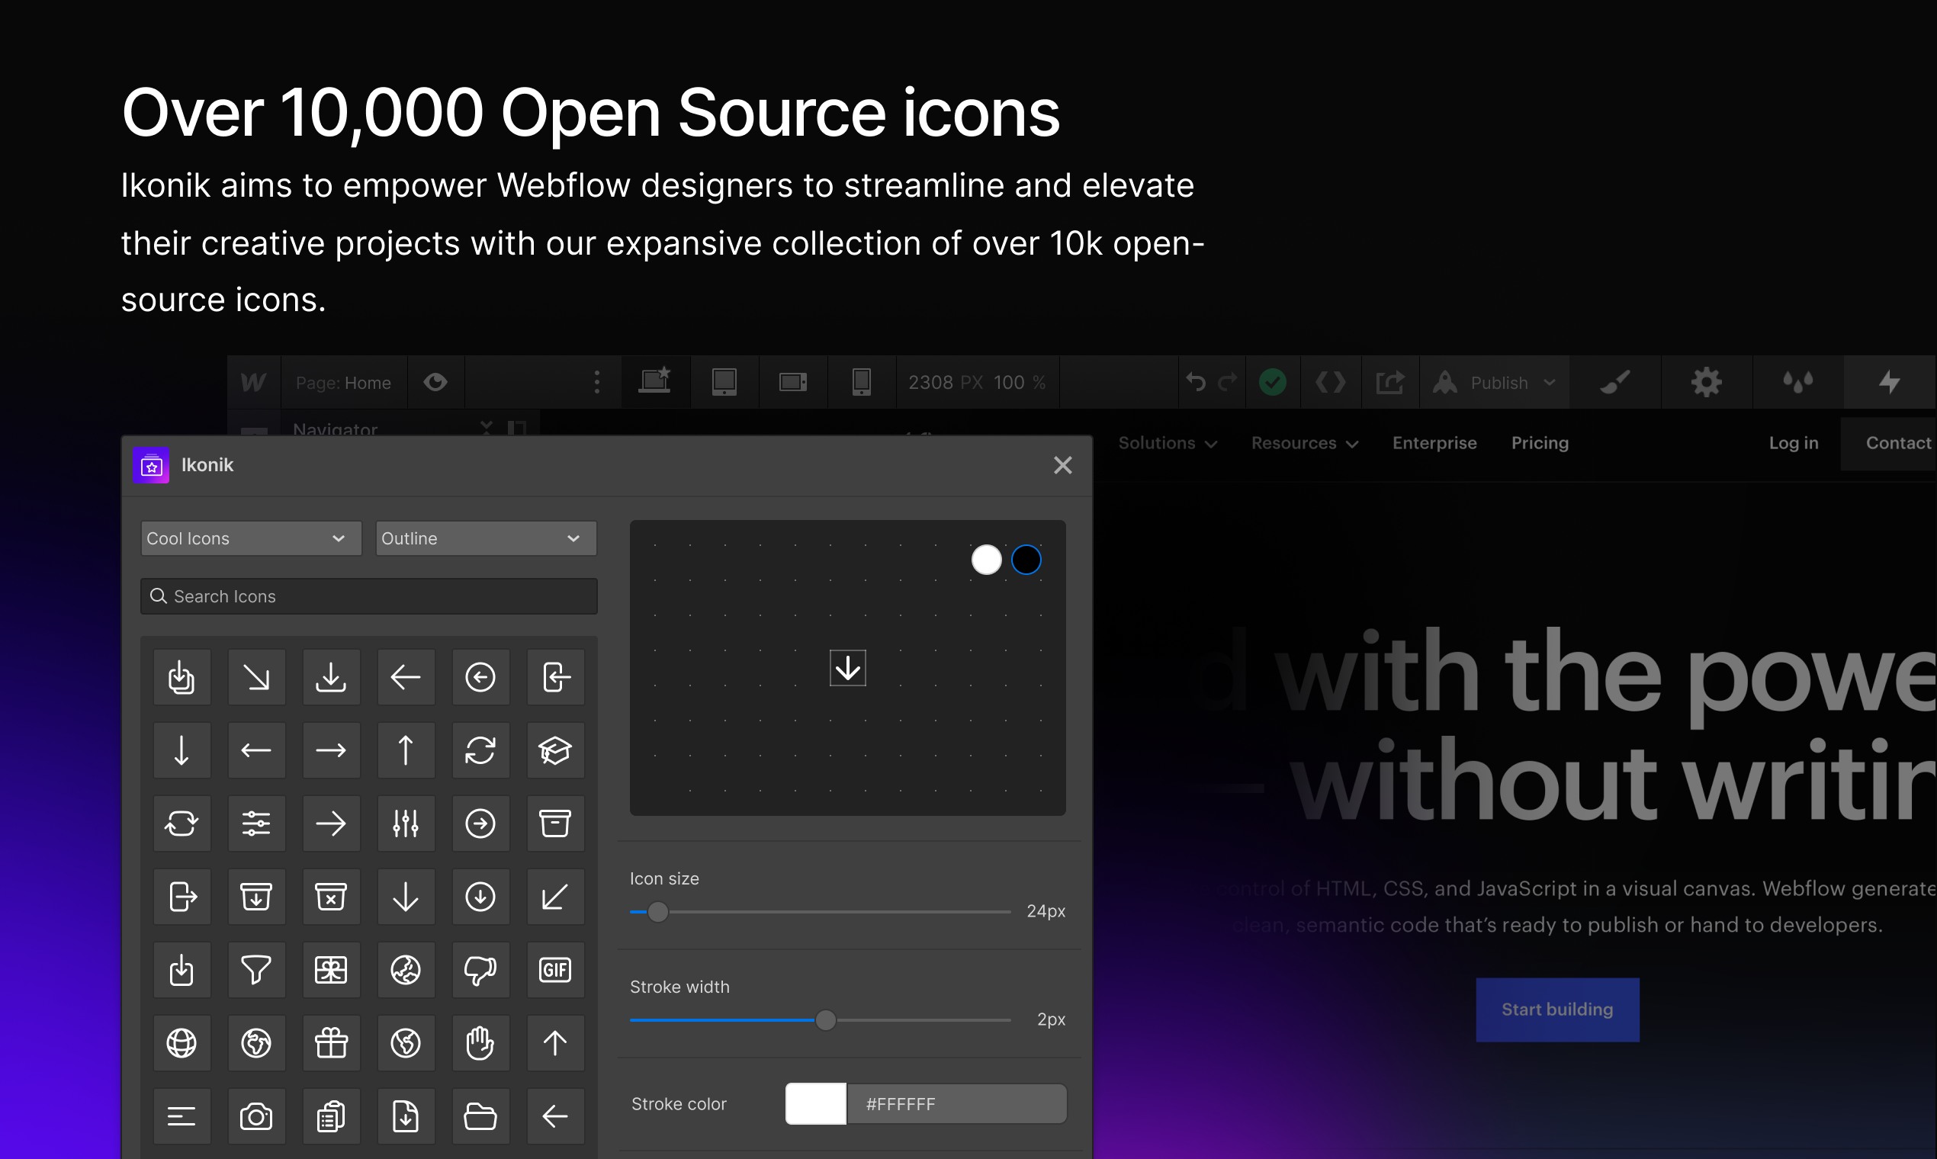This screenshot has width=1937, height=1159.
Task: Click the #FFFFFF hex color field
Action: point(957,1103)
